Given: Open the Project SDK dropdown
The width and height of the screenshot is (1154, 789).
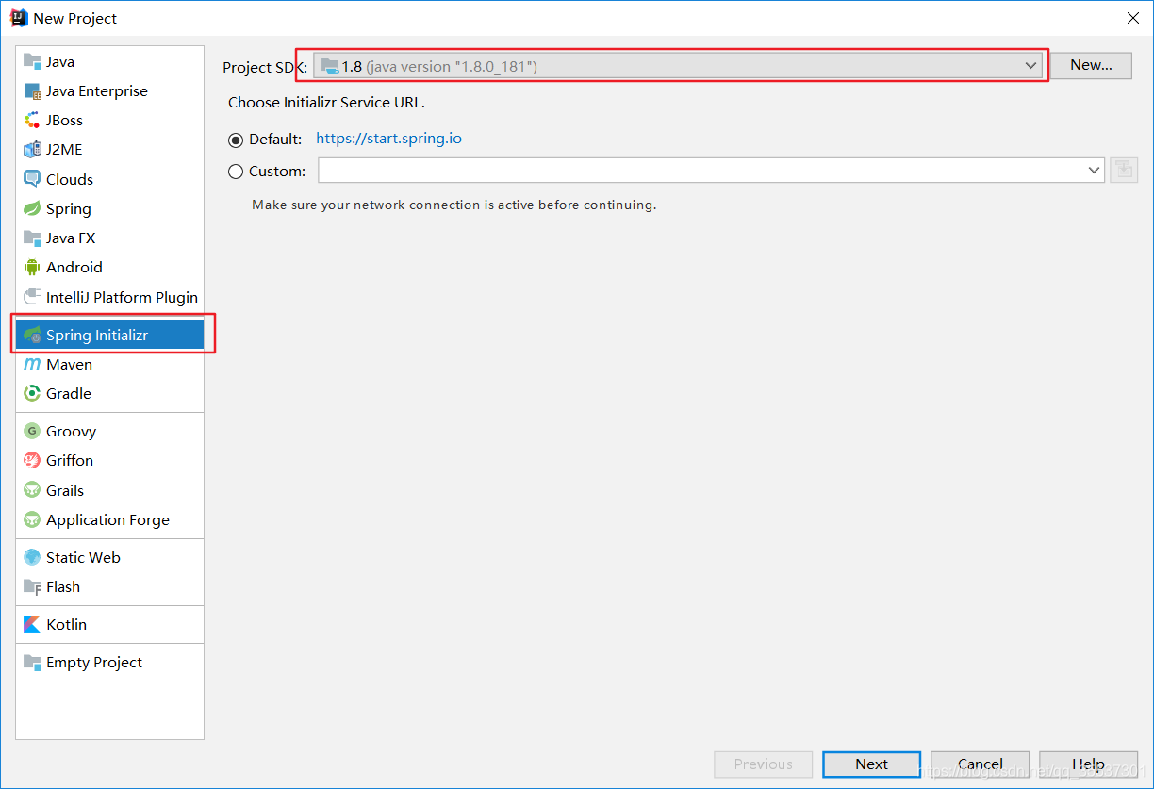Looking at the screenshot, I should (678, 66).
